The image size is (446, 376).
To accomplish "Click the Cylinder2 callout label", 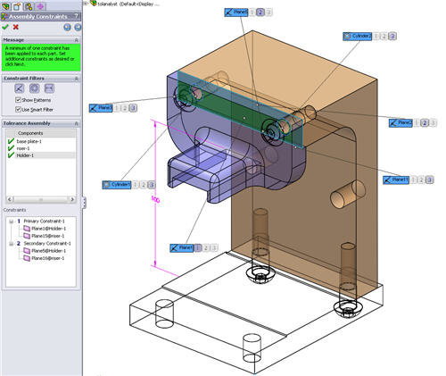I will [x=357, y=37].
